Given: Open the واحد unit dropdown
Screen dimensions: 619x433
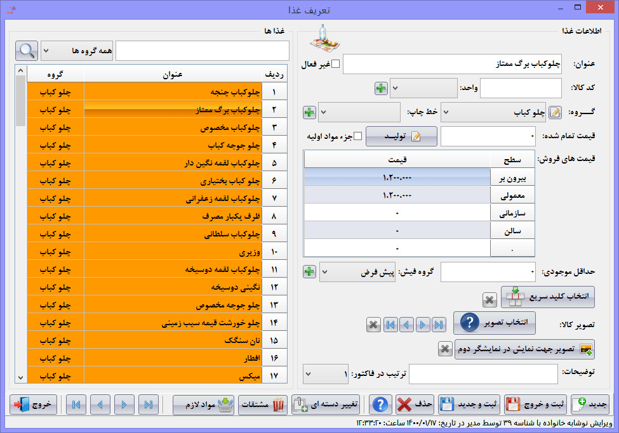Looking at the screenshot, I should [423, 88].
